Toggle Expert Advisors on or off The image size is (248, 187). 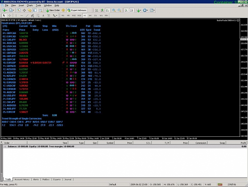point(77,10)
